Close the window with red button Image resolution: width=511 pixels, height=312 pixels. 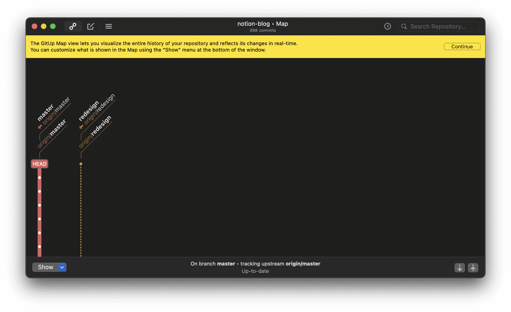point(34,26)
